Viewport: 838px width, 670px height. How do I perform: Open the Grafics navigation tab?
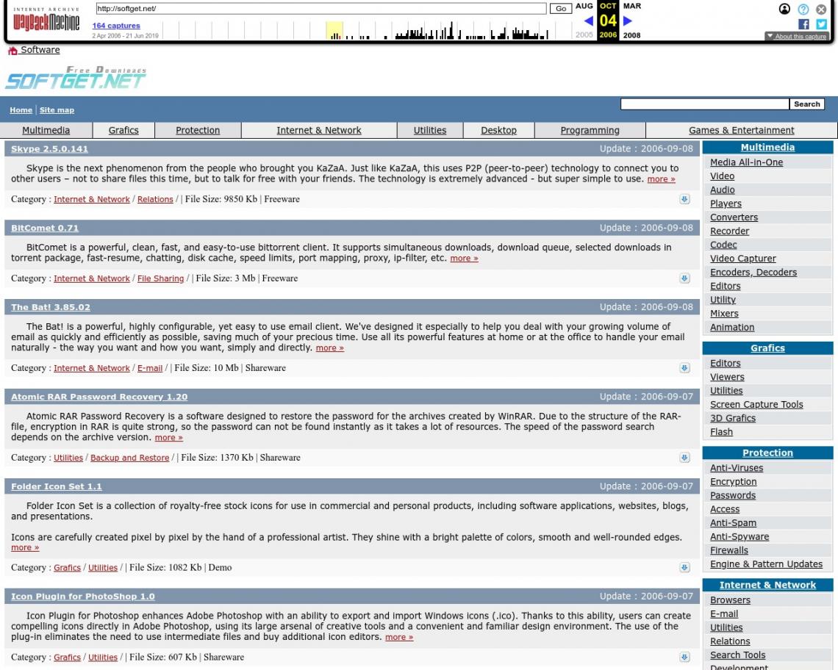coord(123,130)
